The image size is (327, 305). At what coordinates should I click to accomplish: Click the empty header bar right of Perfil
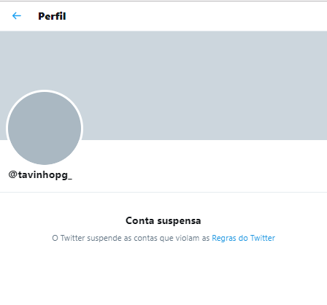[x=195, y=16]
